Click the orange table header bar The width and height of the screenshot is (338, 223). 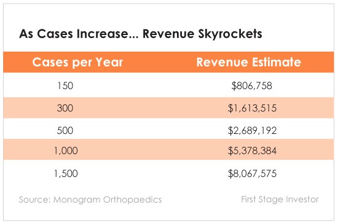(168, 62)
